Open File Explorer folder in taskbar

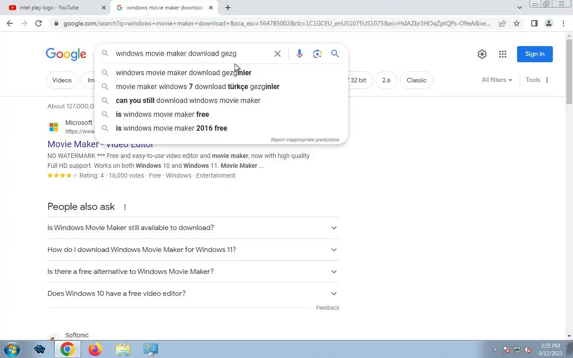click(x=123, y=349)
